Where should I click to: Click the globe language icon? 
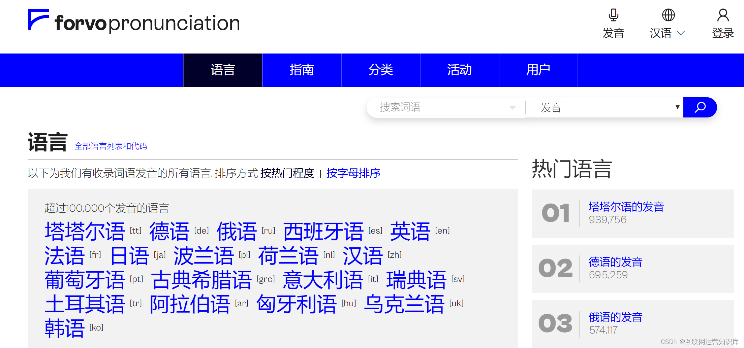click(668, 15)
